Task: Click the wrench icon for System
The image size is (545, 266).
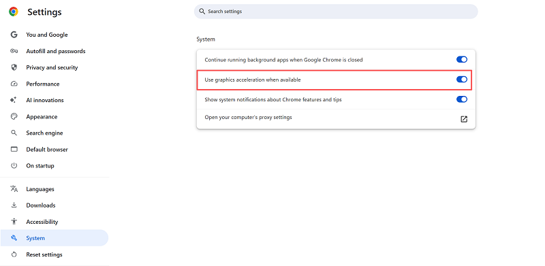Action: click(14, 238)
